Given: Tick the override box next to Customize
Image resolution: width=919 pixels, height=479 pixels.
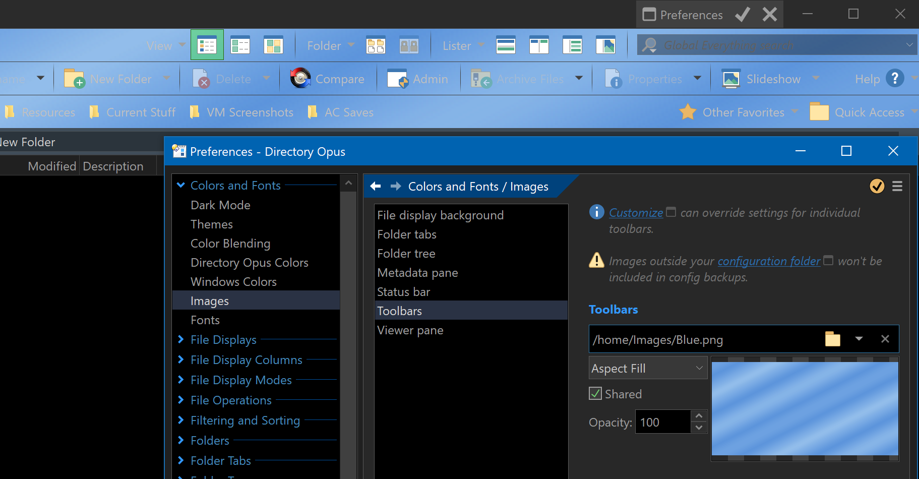Looking at the screenshot, I should [x=671, y=212].
